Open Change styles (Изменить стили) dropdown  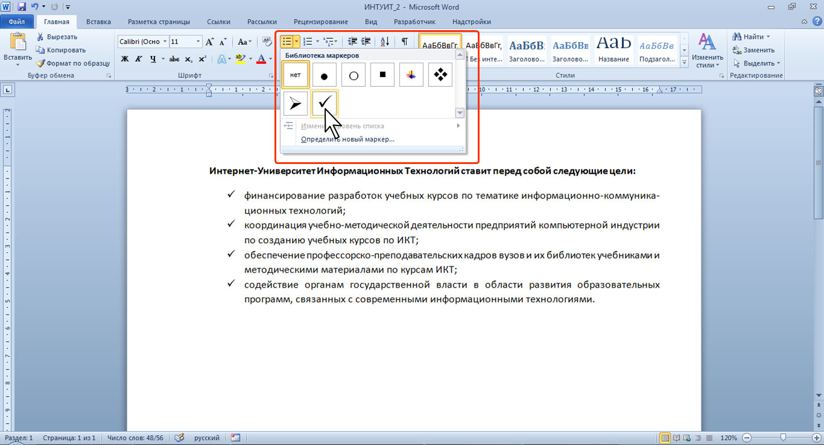pos(707,50)
